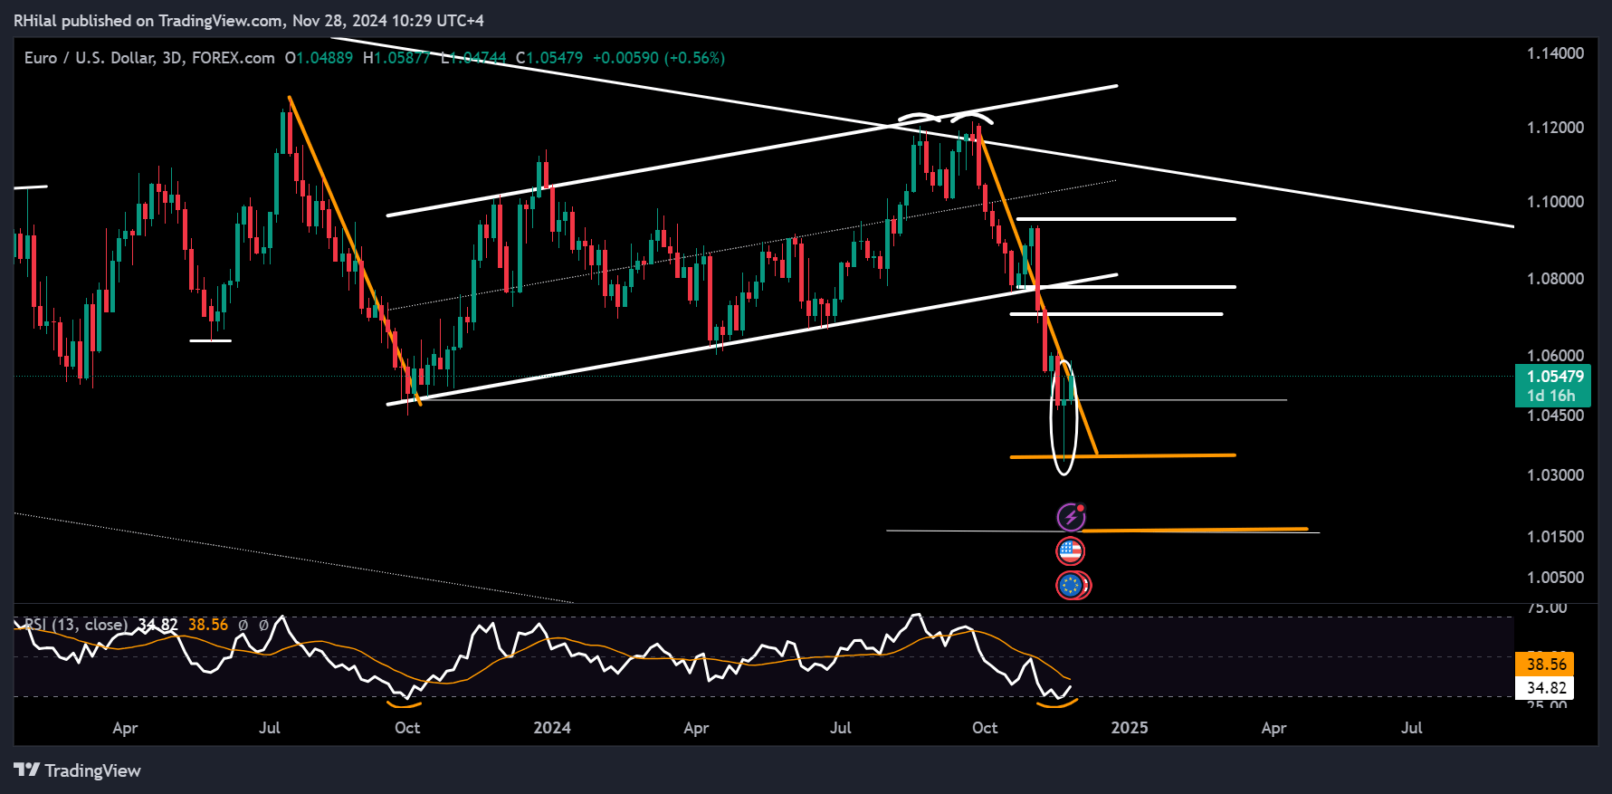Click the 1.03000 price axis label
This screenshot has width=1612, height=794.
click(1555, 475)
